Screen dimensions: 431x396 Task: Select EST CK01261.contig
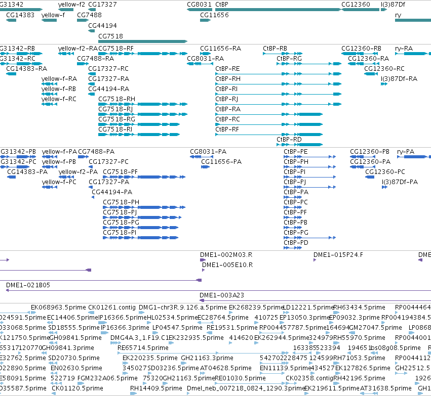(x=112, y=307)
